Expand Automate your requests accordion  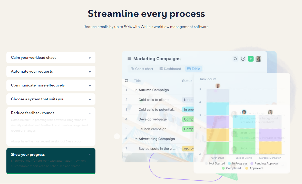pos(51,72)
